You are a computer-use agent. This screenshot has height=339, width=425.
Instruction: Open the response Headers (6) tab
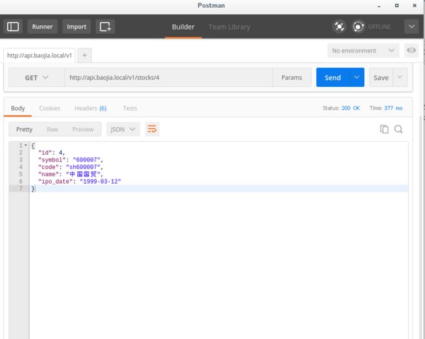pyautogui.click(x=90, y=108)
